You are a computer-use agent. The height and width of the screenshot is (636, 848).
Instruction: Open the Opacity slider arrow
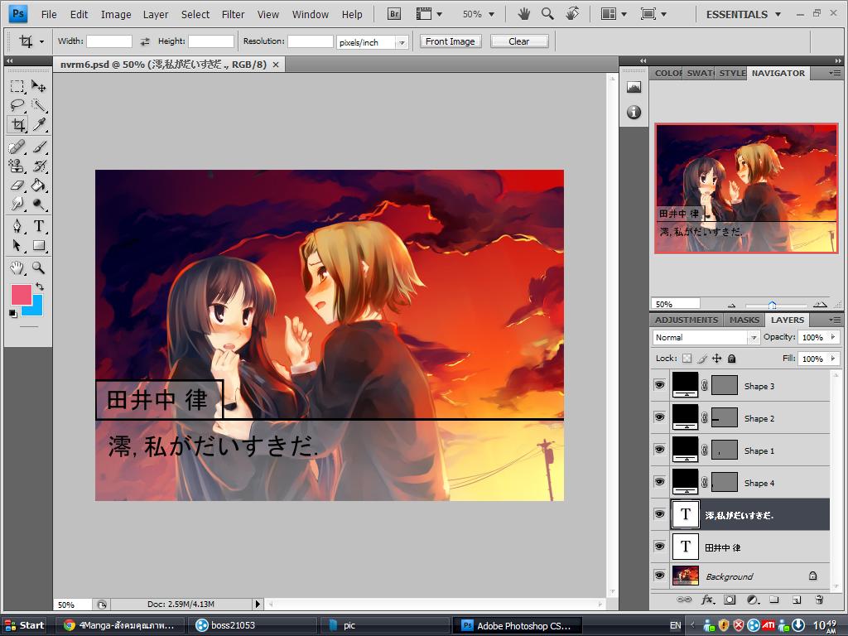(833, 337)
